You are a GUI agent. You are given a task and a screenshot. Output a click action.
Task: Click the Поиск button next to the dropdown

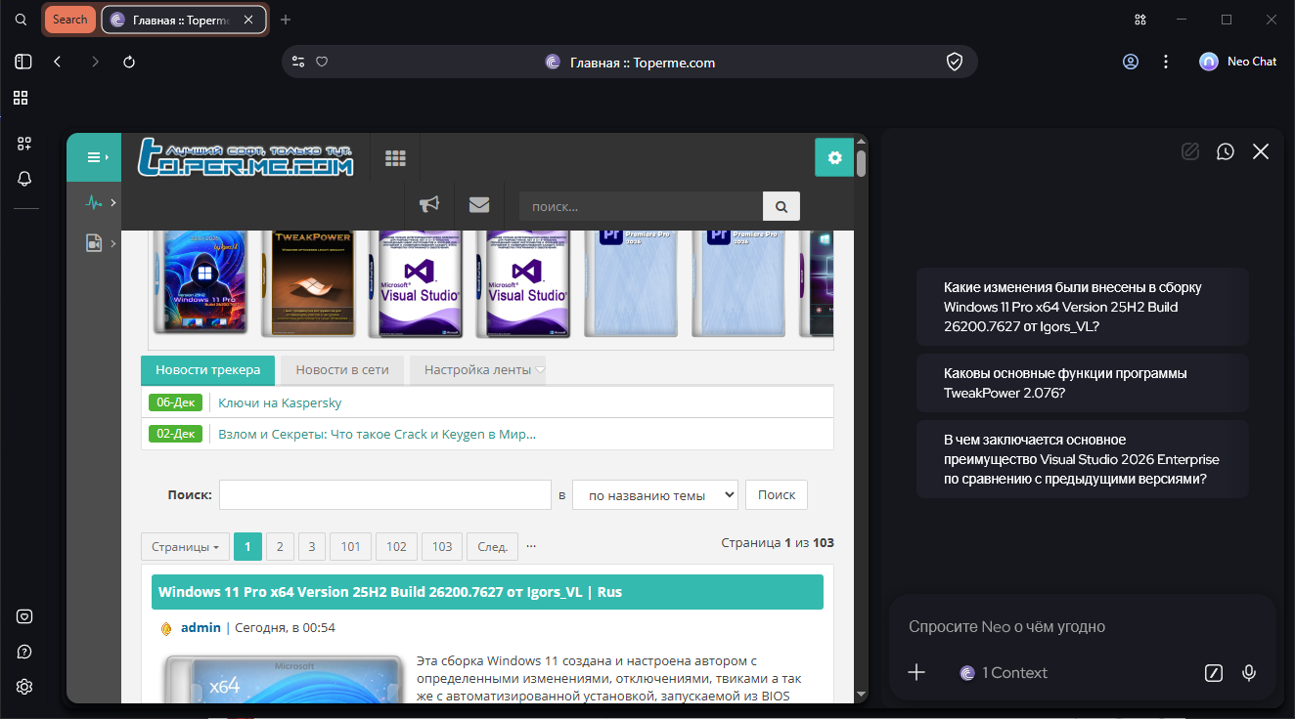tap(777, 495)
